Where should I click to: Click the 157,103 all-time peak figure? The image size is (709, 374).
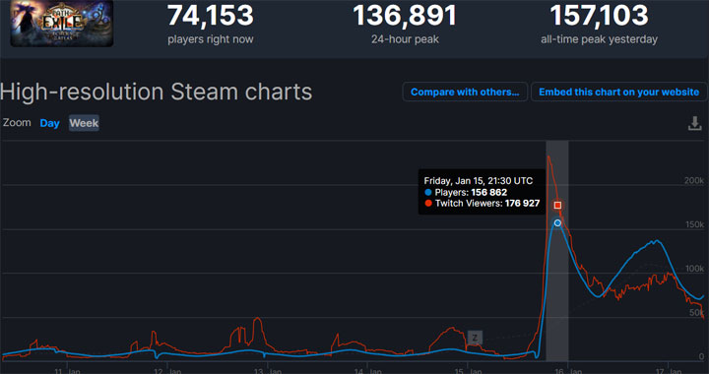coord(599,15)
